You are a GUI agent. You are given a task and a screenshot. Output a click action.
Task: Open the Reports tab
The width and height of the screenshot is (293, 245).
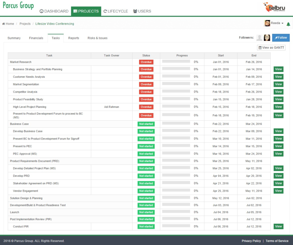74,38
